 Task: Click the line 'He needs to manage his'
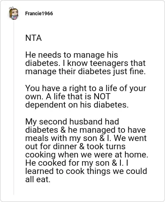pos(72,55)
